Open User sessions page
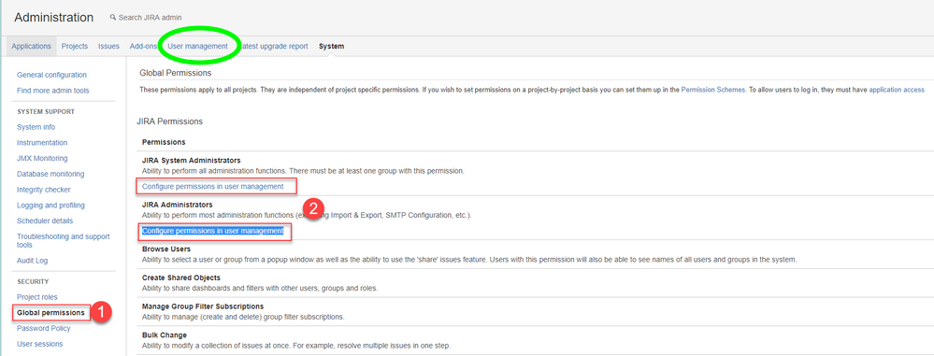934x356 pixels. pos(39,344)
